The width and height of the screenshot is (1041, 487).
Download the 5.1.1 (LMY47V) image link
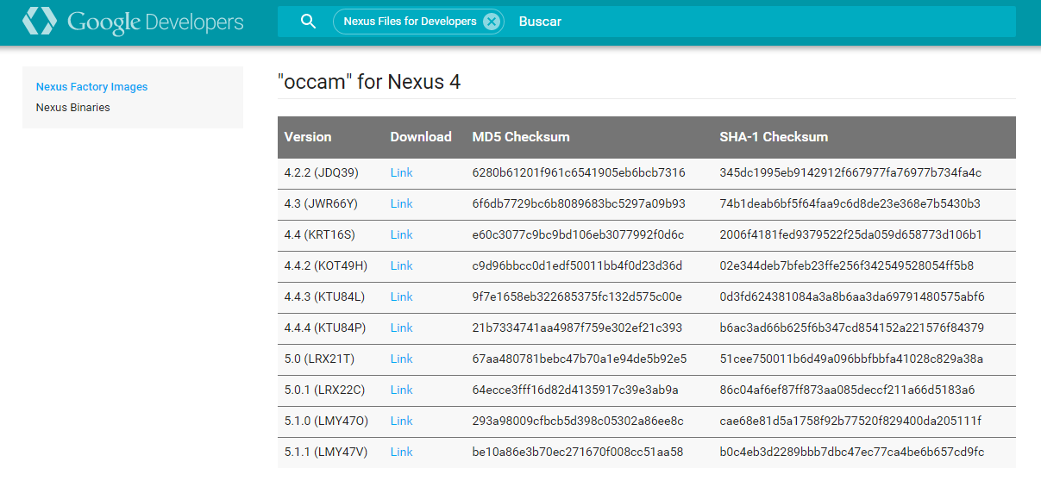(x=401, y=452)
